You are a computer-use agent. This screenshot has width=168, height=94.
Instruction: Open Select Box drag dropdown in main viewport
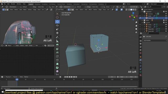click(x=96, y=7)
